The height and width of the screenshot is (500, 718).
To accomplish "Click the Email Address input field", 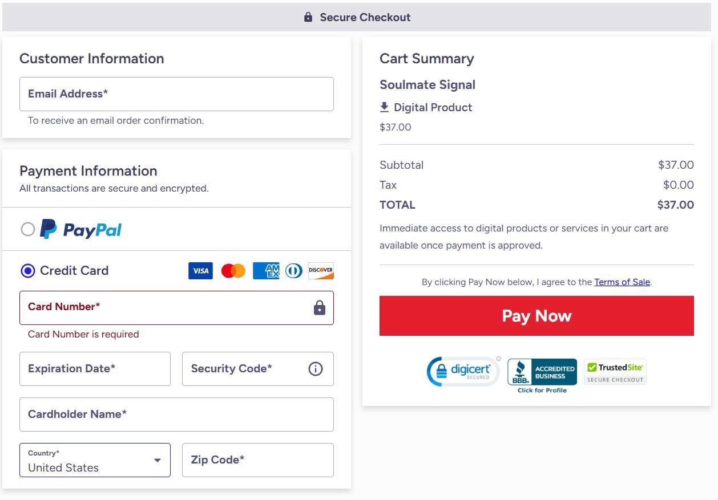I will pyautogui.click(x=176, y=94).
